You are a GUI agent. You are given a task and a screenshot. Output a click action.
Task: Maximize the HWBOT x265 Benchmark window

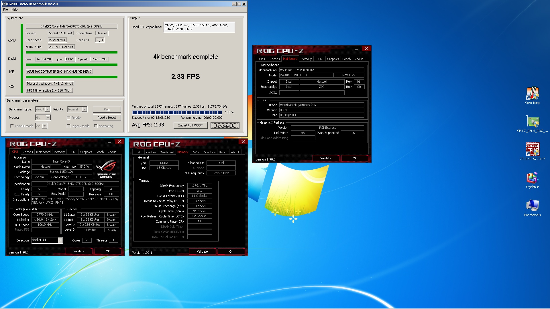tap(239, 4)
